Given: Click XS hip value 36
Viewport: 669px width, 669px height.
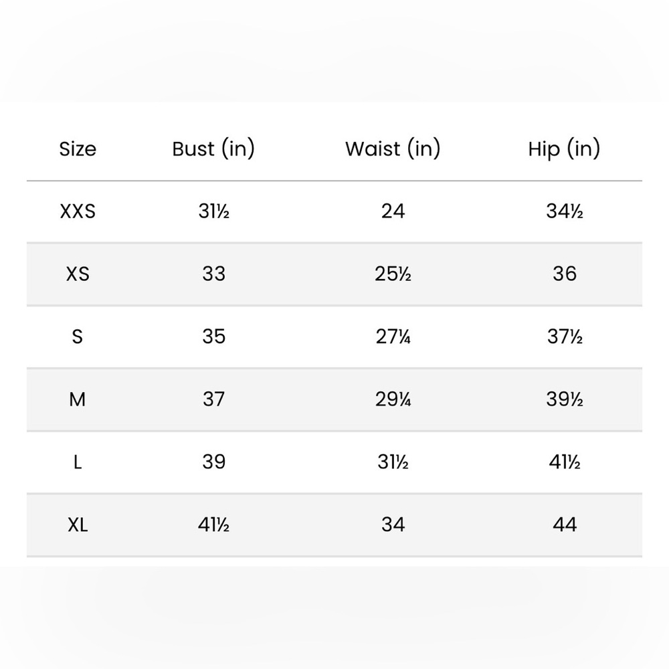Looking at the screenshot, I should click(x=565, y=274).
